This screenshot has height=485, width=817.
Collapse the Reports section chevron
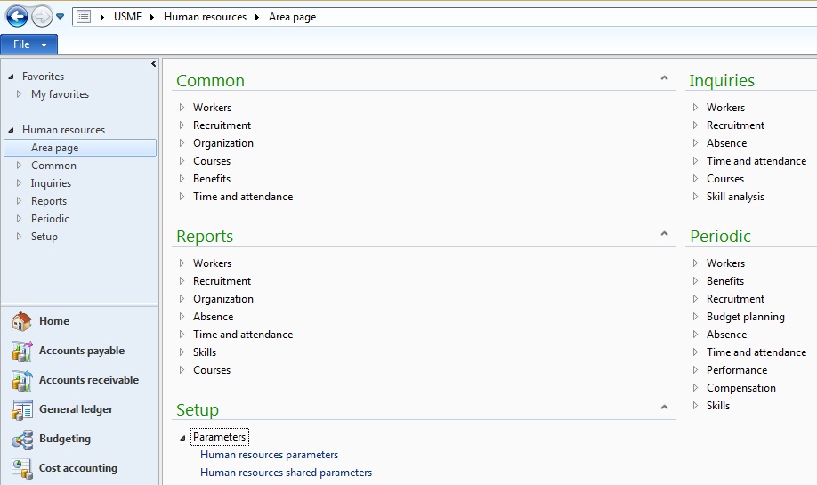tap(664, 234)
